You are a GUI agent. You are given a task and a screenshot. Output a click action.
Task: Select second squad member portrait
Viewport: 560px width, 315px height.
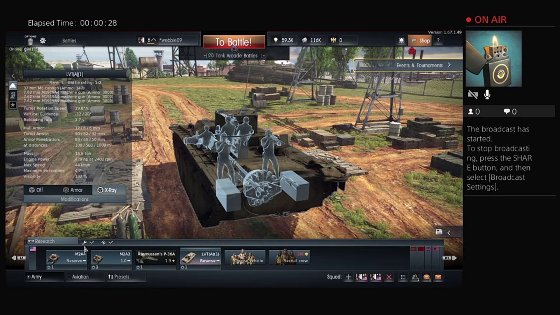[x=375, y=277]
